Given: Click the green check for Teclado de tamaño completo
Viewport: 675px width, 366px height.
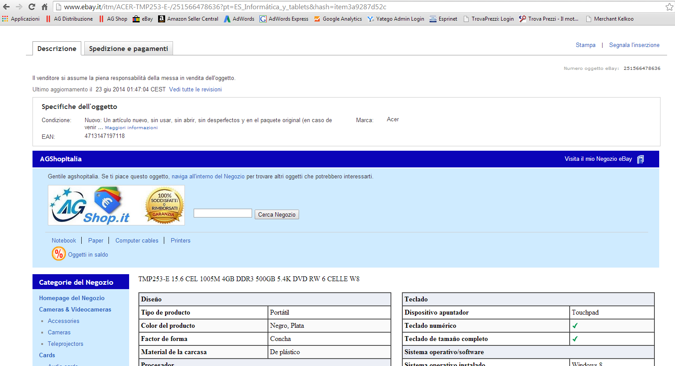Looking at the screenshot, I should [x=575, y=339].
